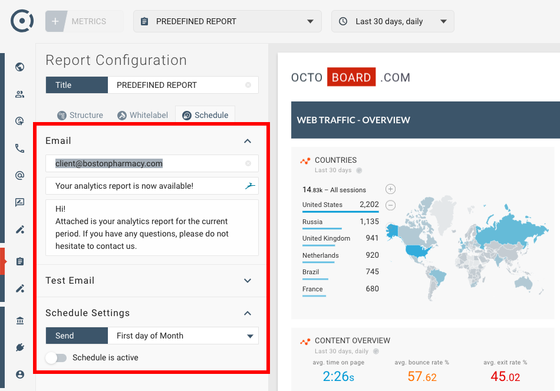Screen dimensions: 560x391
Task: Click the avg. bounce rate value 57.62
Action: (422, 376)
